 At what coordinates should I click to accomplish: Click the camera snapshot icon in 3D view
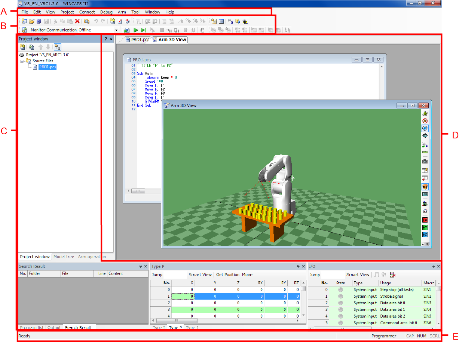click(425, 162)
